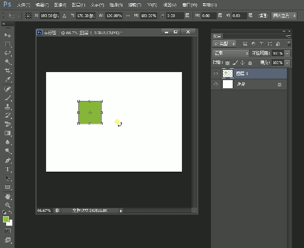
Task: Toggle visibility of the background layer
Action: (216, 84)
